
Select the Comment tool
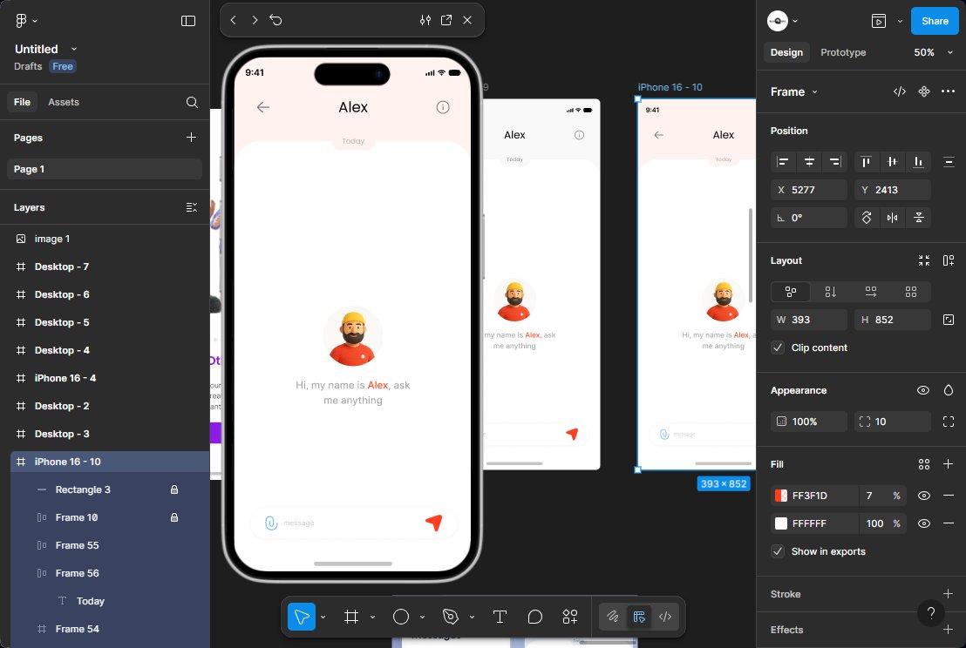tap(534, 617)
